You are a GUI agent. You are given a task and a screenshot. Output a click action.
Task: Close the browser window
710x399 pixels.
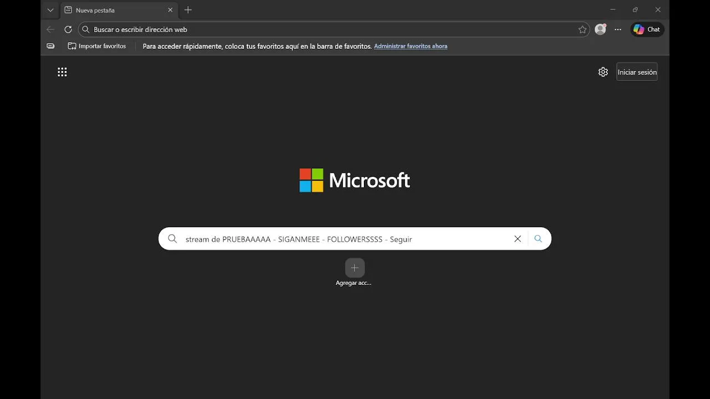(658, 9)
